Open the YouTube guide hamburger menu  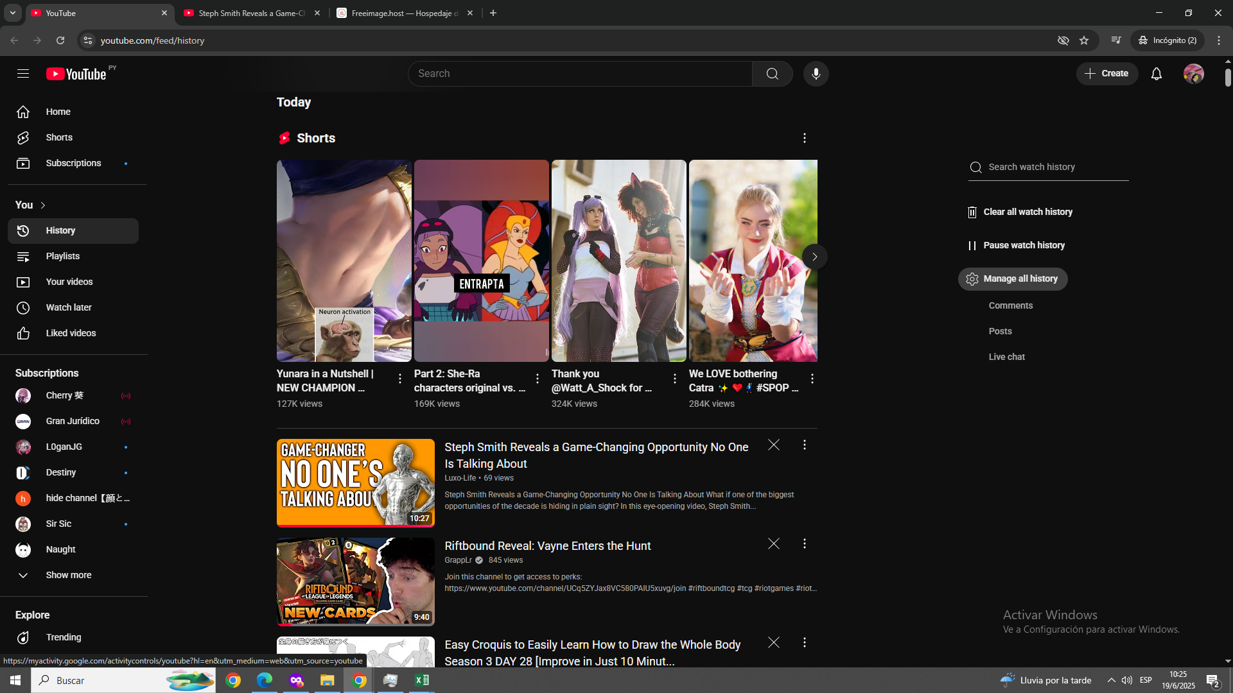[x=23, y=74]
